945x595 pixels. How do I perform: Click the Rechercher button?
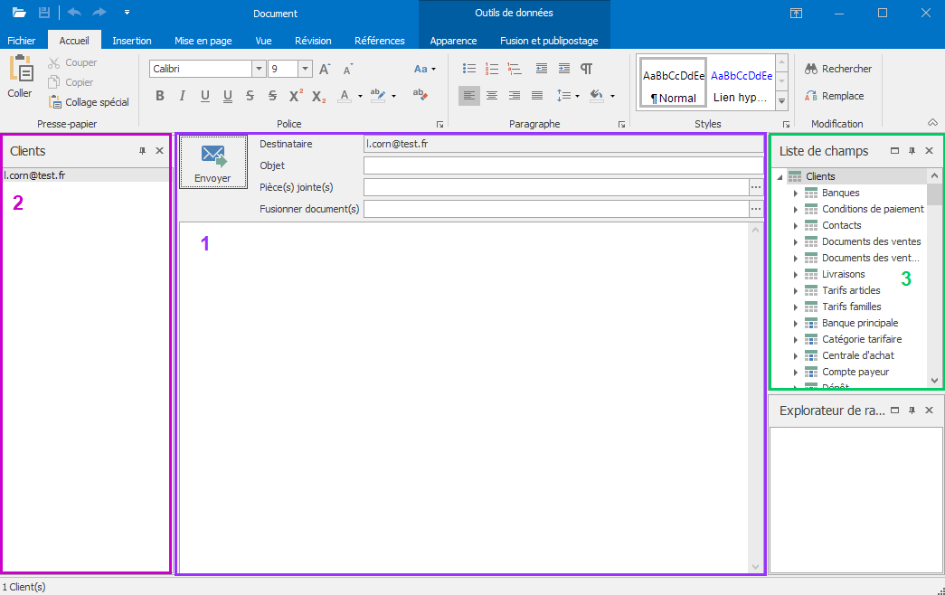pos(838,69)
